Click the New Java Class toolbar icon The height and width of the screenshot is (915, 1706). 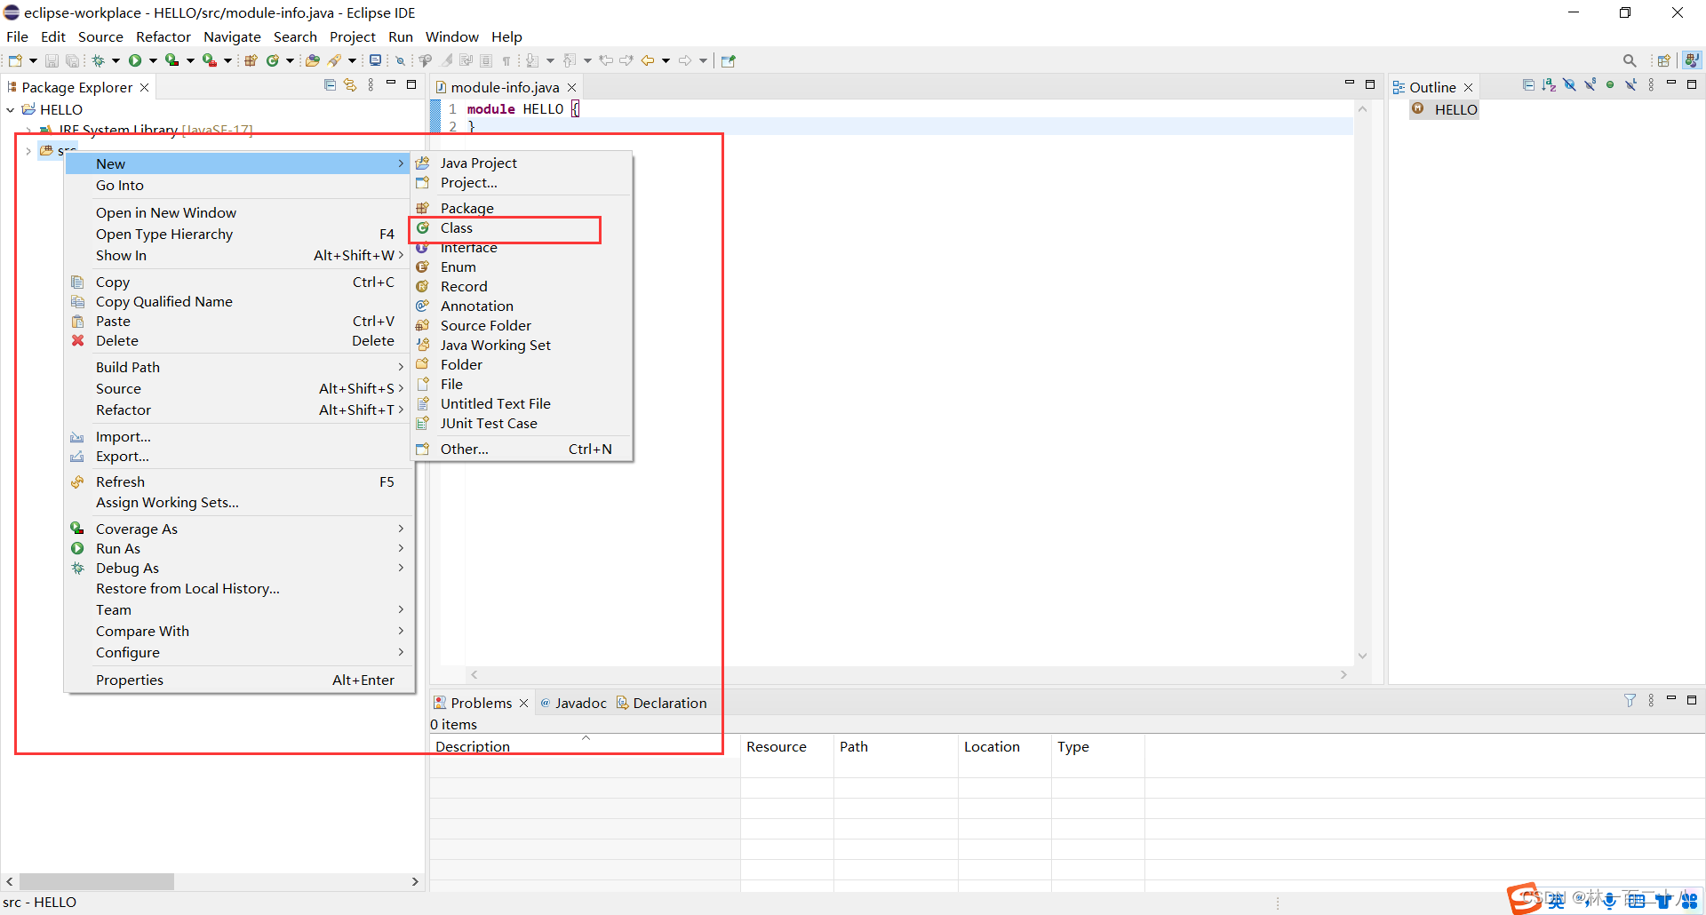[x=273, y=60]
